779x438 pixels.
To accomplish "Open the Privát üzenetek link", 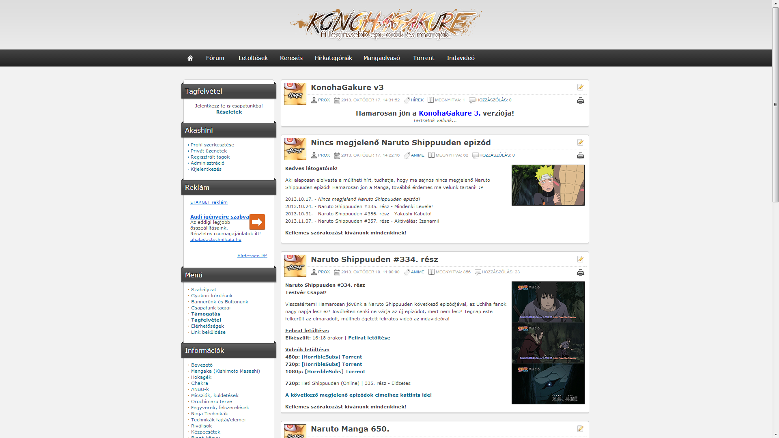I will 209,151.
